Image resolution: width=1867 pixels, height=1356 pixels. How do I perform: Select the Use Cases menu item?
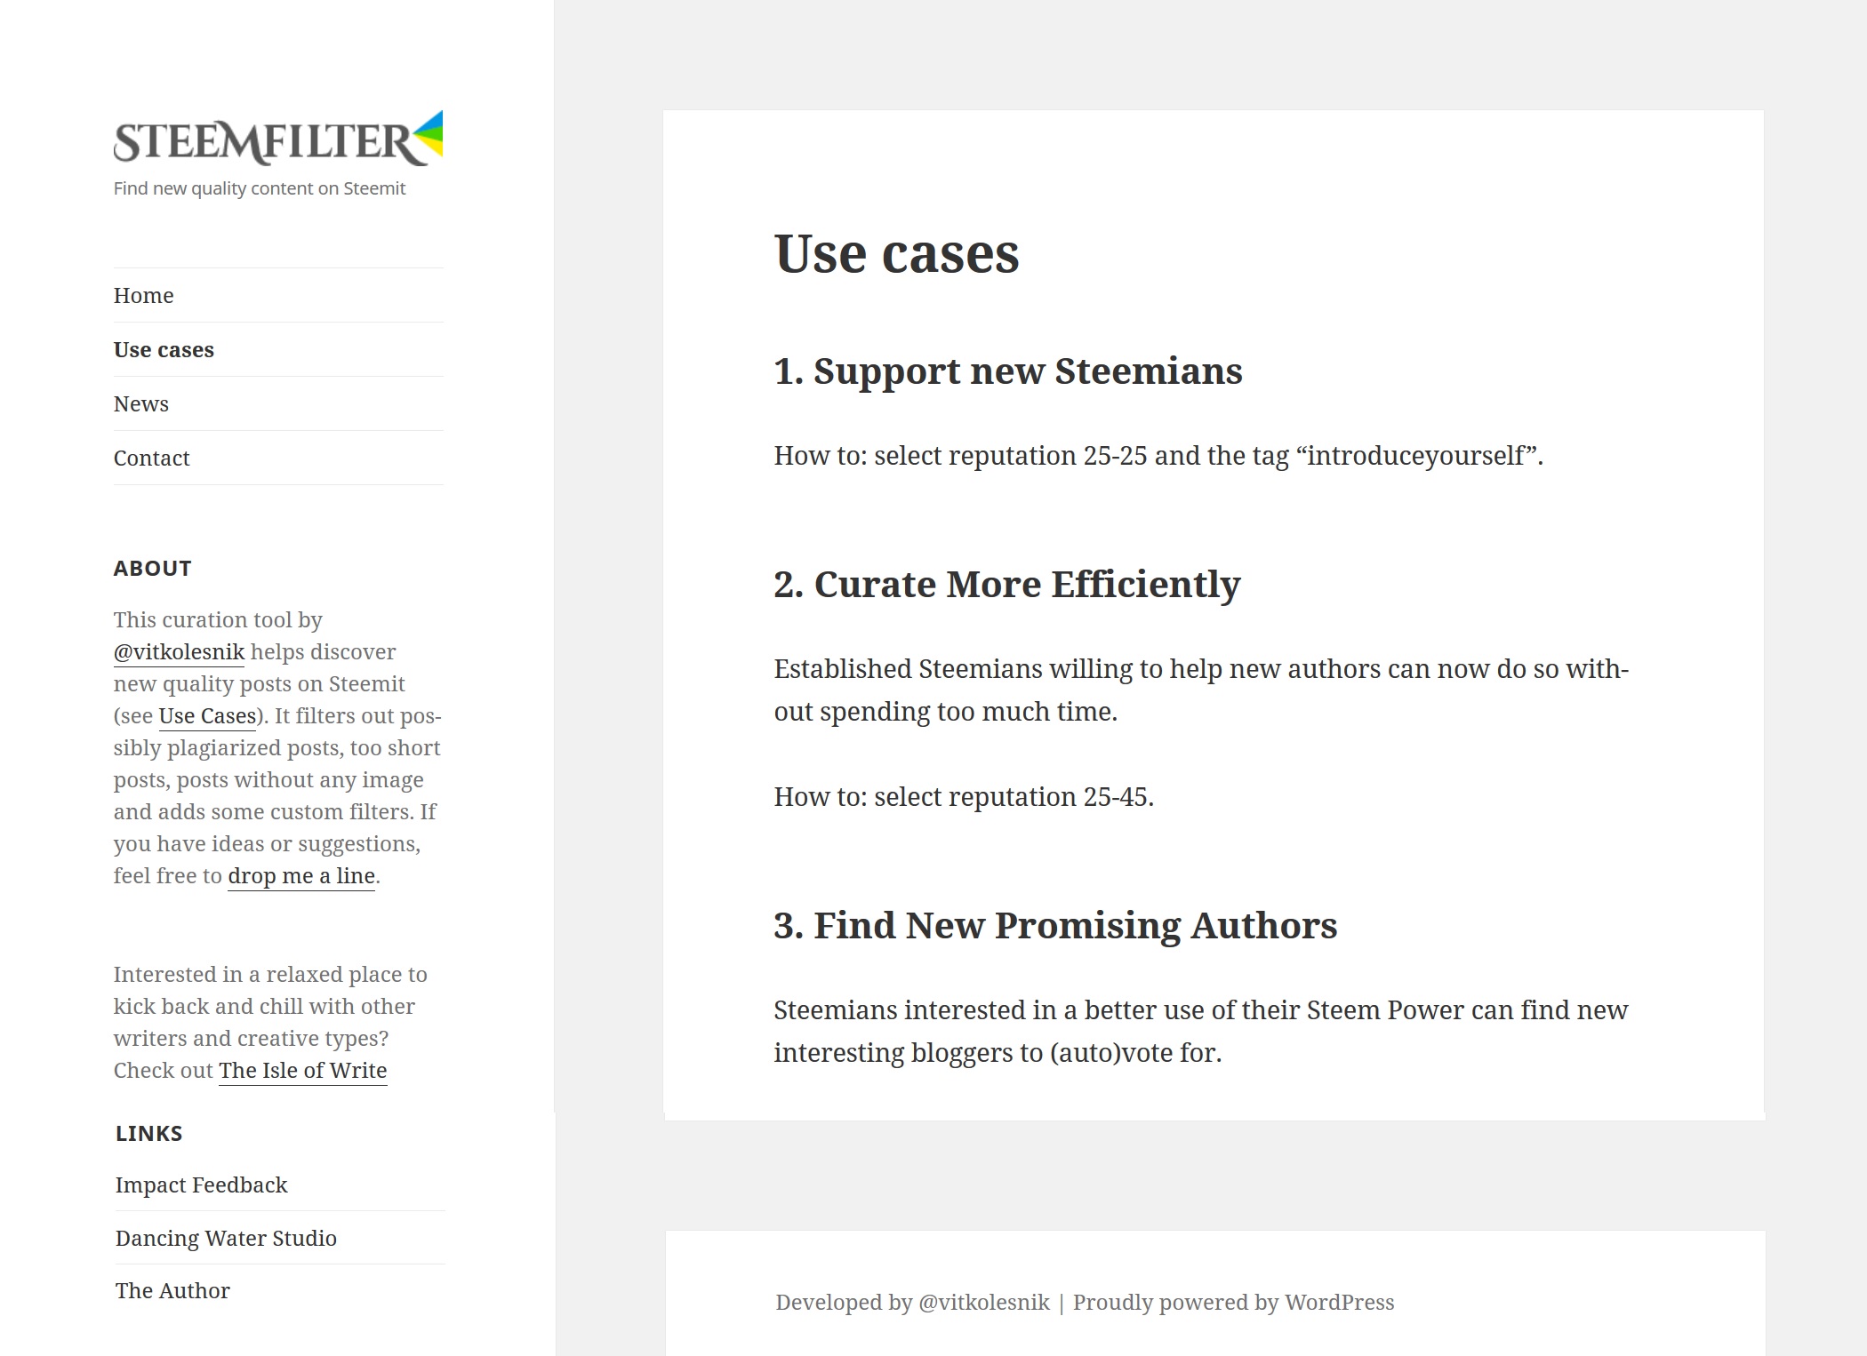[163, 347]
